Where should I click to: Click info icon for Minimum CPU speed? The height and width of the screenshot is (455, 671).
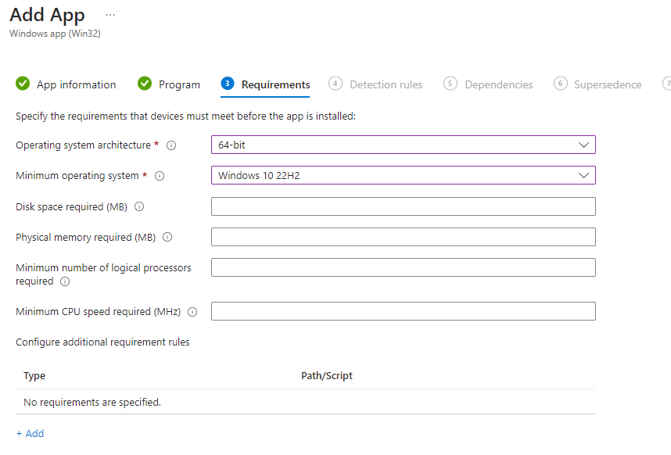[192, 312]
